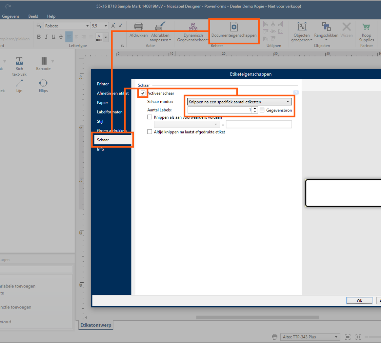Screen dimensions: 381x343
Task: Uncheck the Activeer schaar checkbox
Action: (143, 93)
